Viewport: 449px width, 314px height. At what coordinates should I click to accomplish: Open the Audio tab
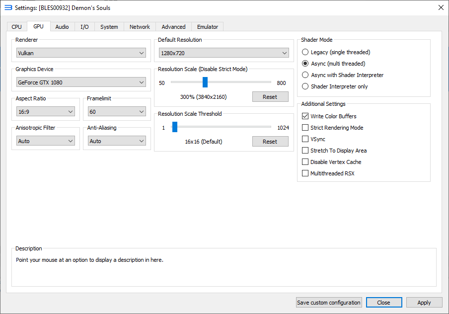pyautogui.click(x=62, y=27)
